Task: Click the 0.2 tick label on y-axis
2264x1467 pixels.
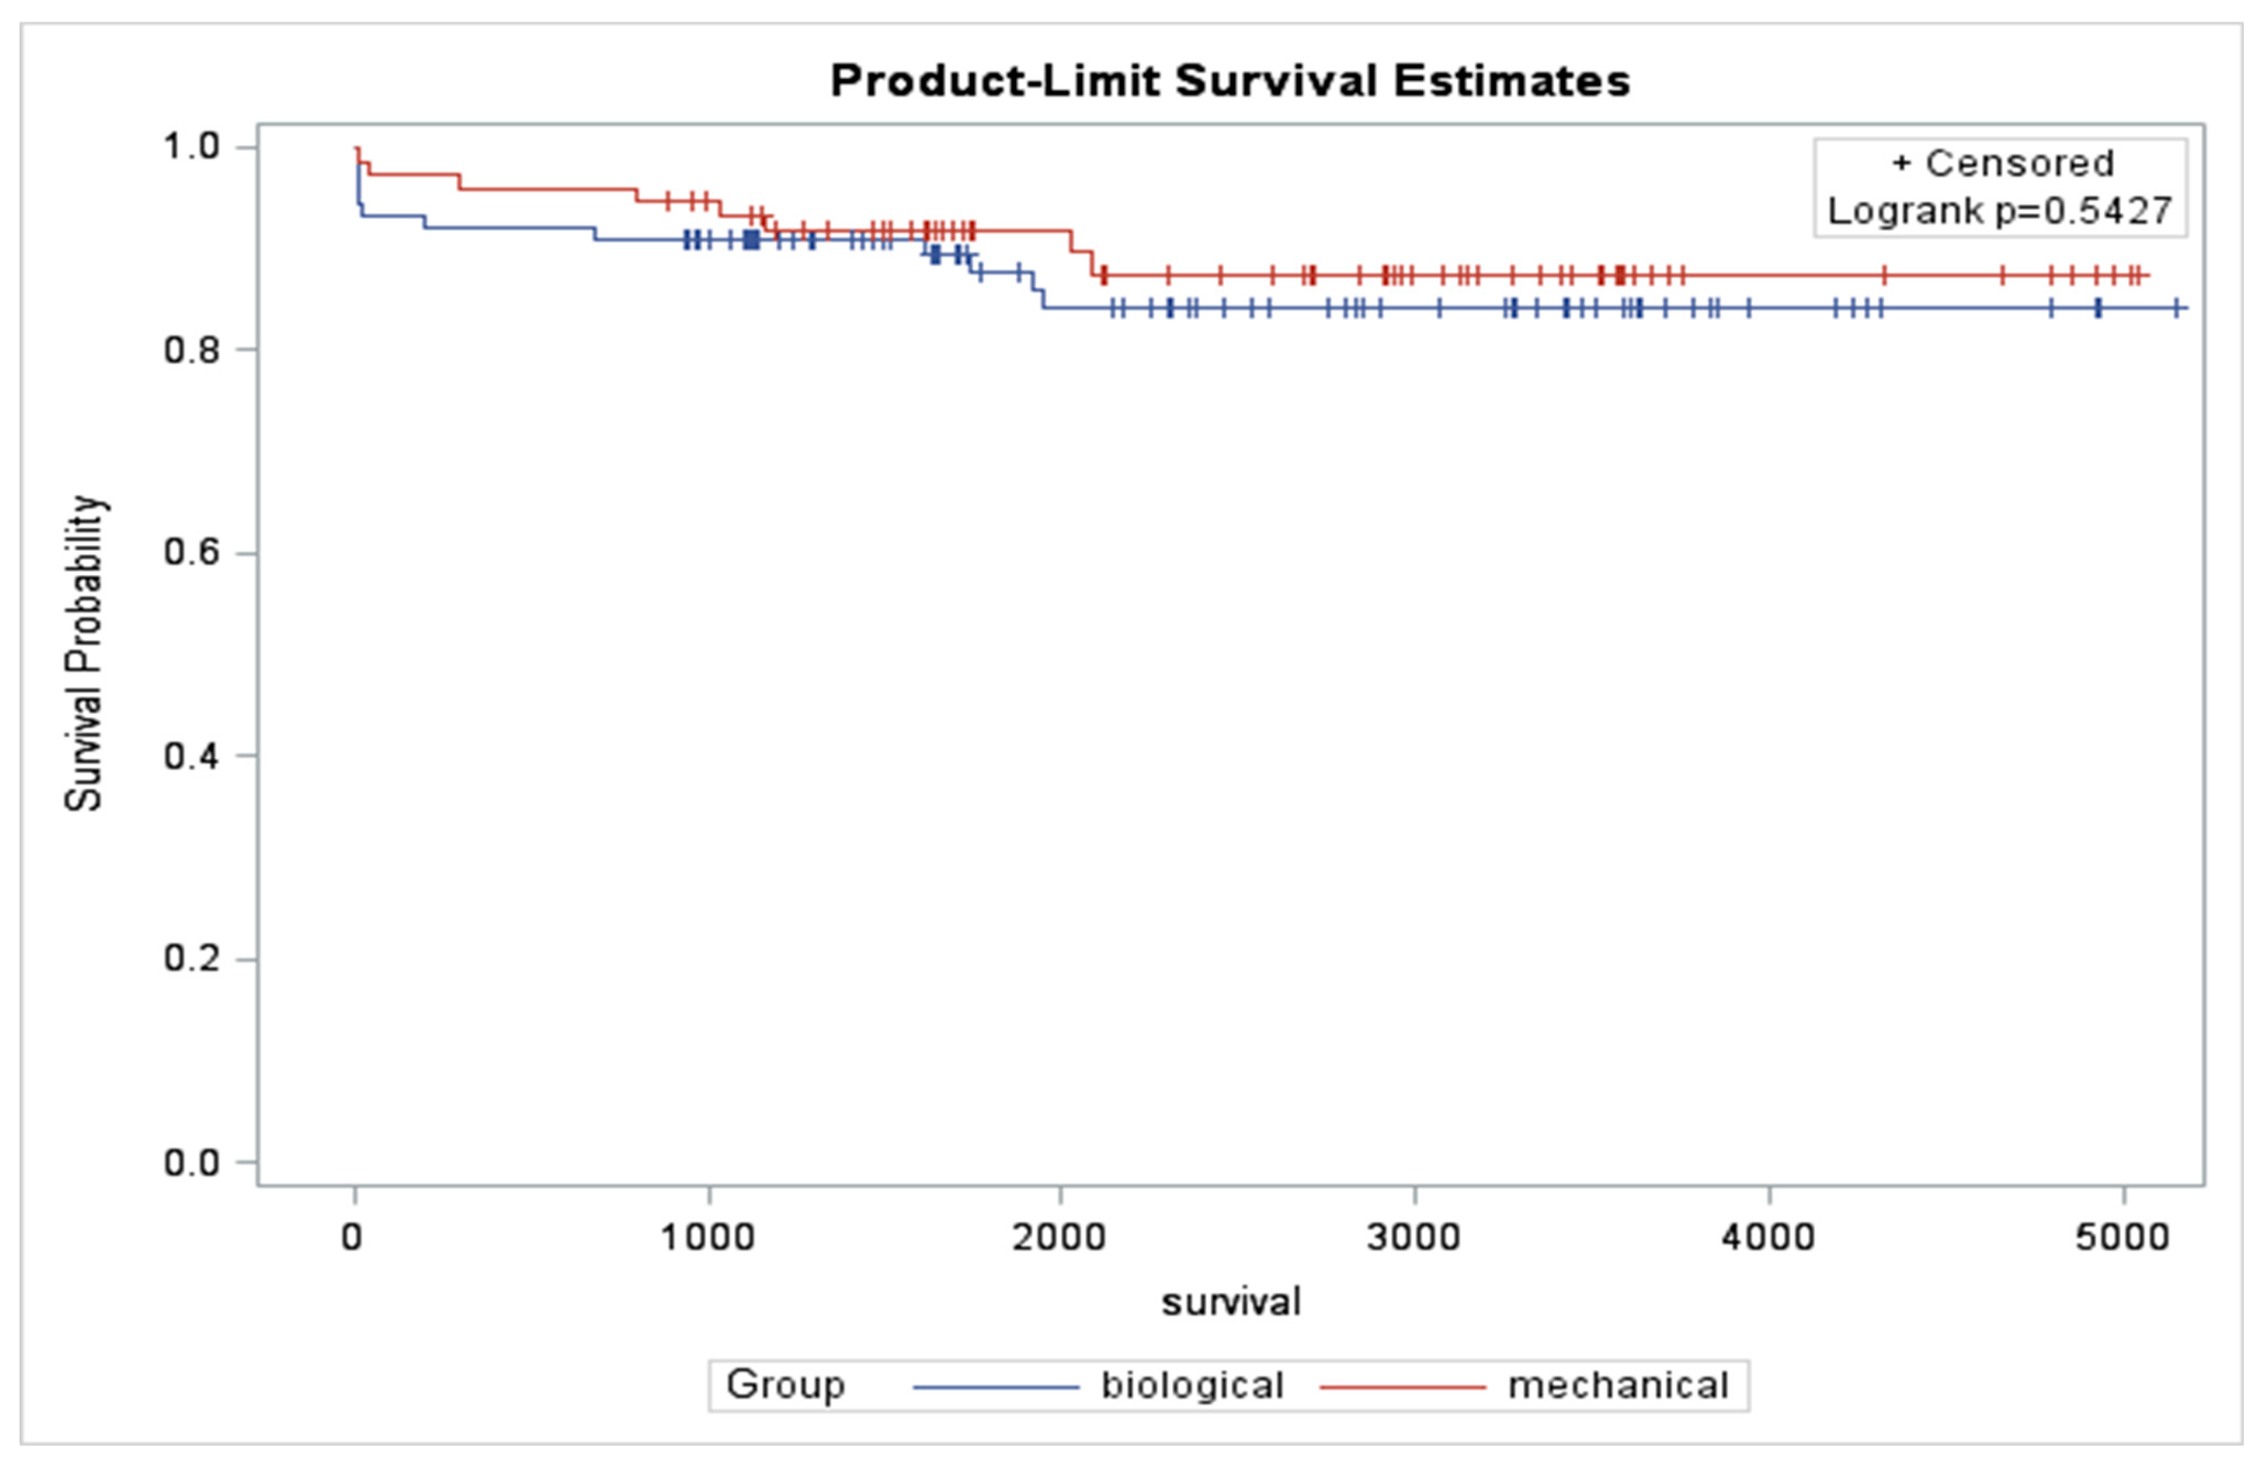Action: click(192, 958)
